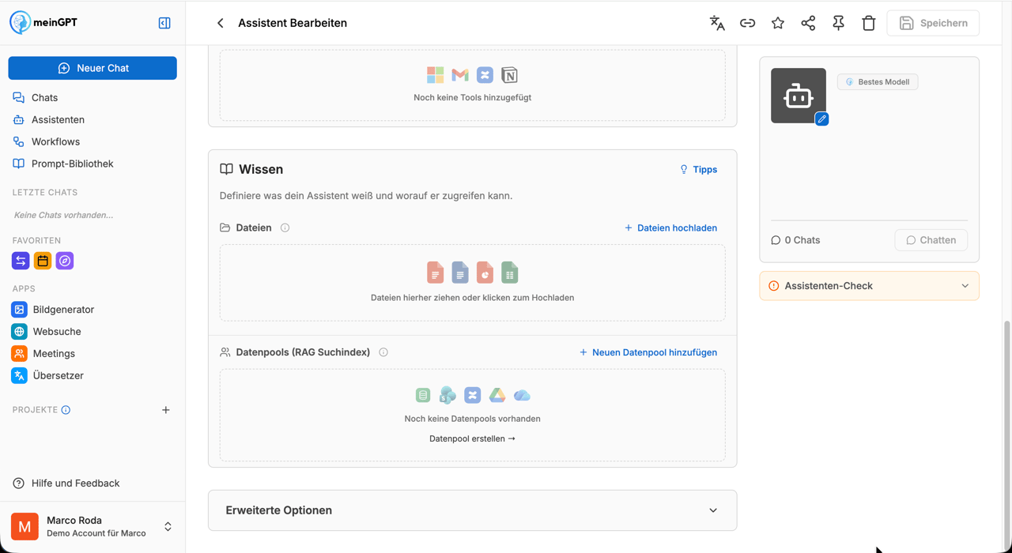Open the purple swap favorite icon
The height and width of the screenshot is (553, 1012).
(21, 261)
